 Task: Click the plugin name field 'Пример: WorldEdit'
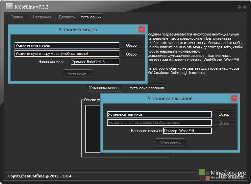[x=188, y=131]
